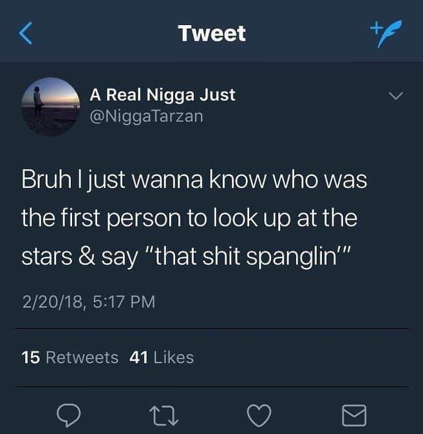The image size is (423, 434).
Task: Compose a new tweet with the feather icon
Action: [386, 33]
